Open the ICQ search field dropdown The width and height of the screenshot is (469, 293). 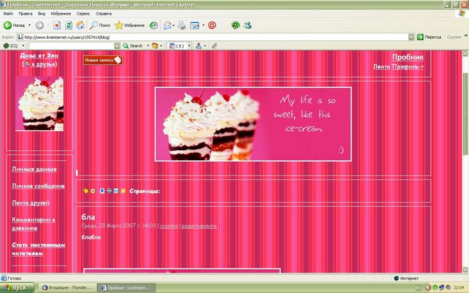(117, 46)
